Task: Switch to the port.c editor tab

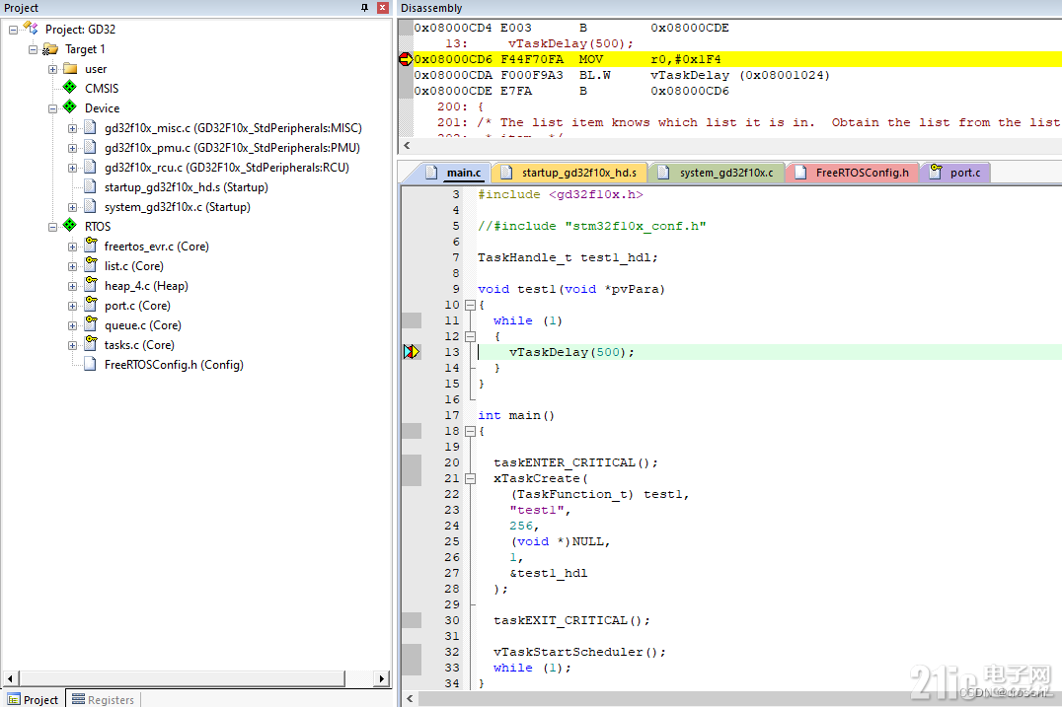Action: click(x=955, y=173)
